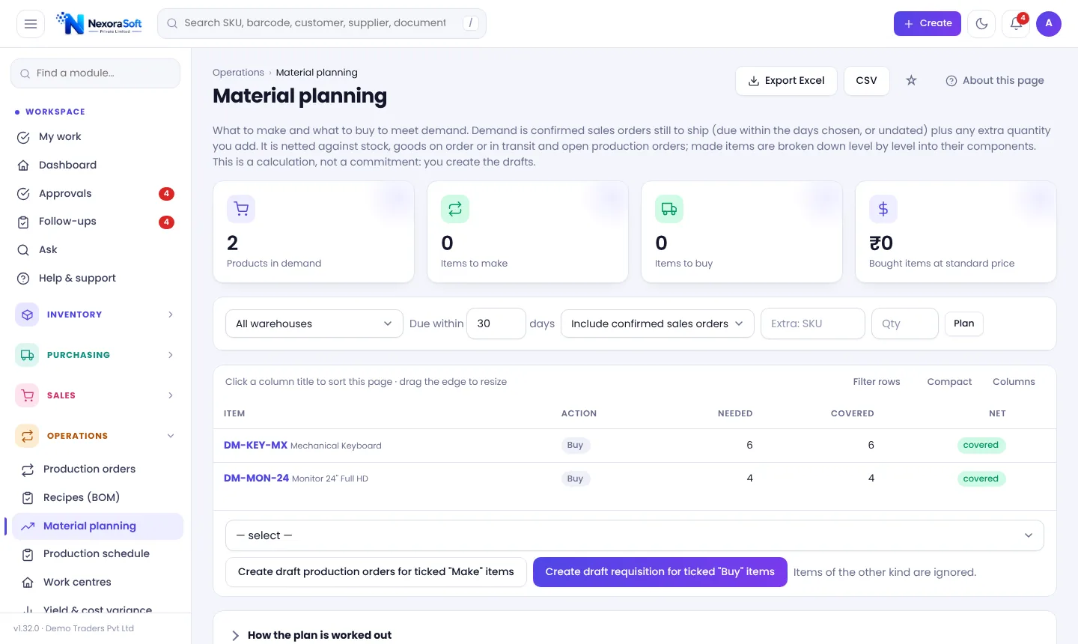1078x644 pixels.
Task: Click the Create button
Action: click(928, 24)
